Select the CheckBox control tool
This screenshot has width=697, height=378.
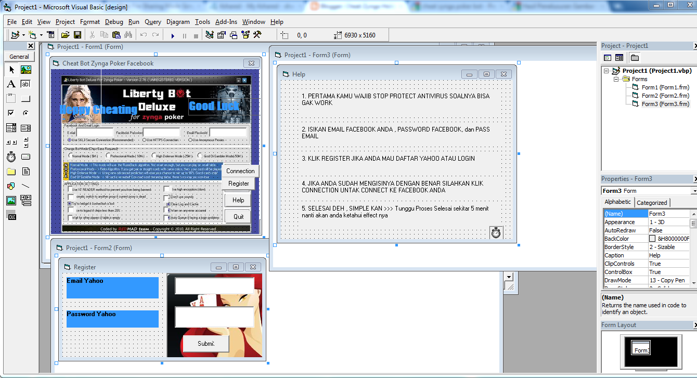point(11,113)
